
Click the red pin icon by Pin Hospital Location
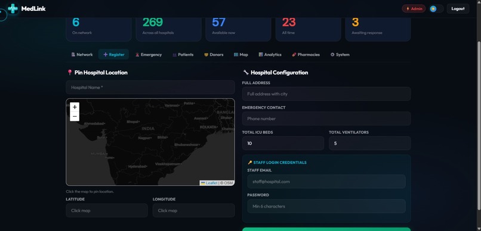coord(70,73)
